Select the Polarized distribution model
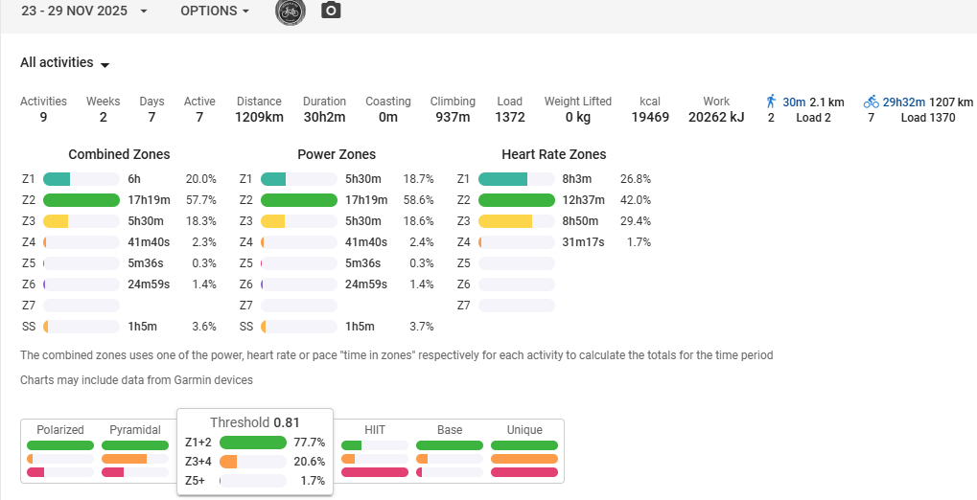 [x=60, y=430]
